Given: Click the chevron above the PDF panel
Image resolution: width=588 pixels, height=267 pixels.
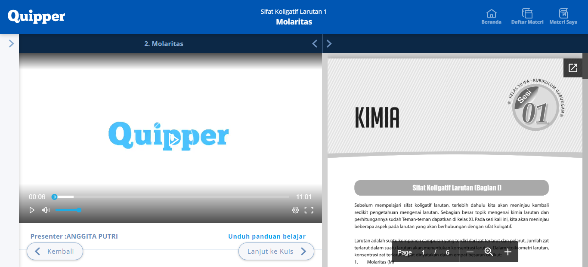Looking at the screenshot, I should (x=329, y=43).
